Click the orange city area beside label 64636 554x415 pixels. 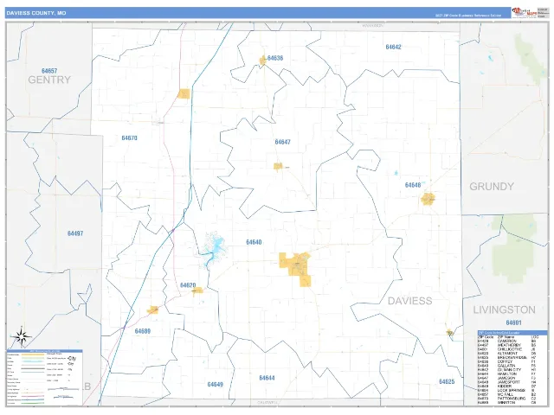[x=262, y=61]
